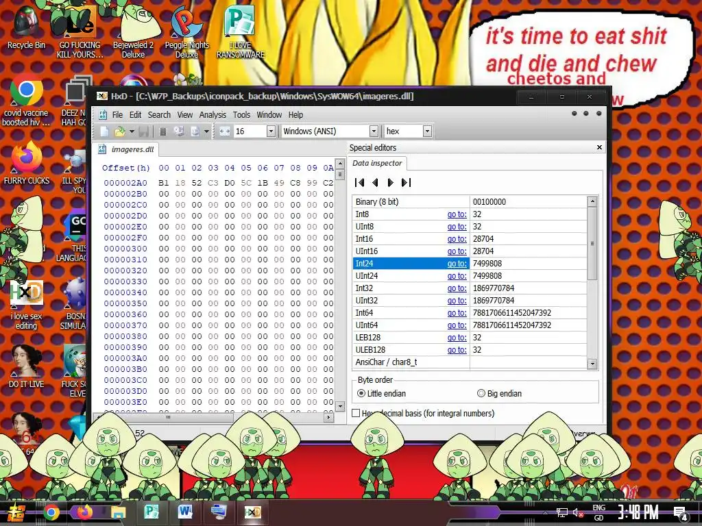Click the Open disk image toolbar icon

195,131
